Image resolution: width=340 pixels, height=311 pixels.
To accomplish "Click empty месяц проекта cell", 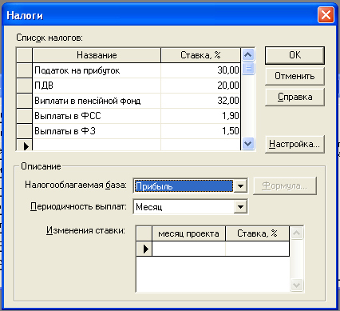I will [x=188, y=249].
